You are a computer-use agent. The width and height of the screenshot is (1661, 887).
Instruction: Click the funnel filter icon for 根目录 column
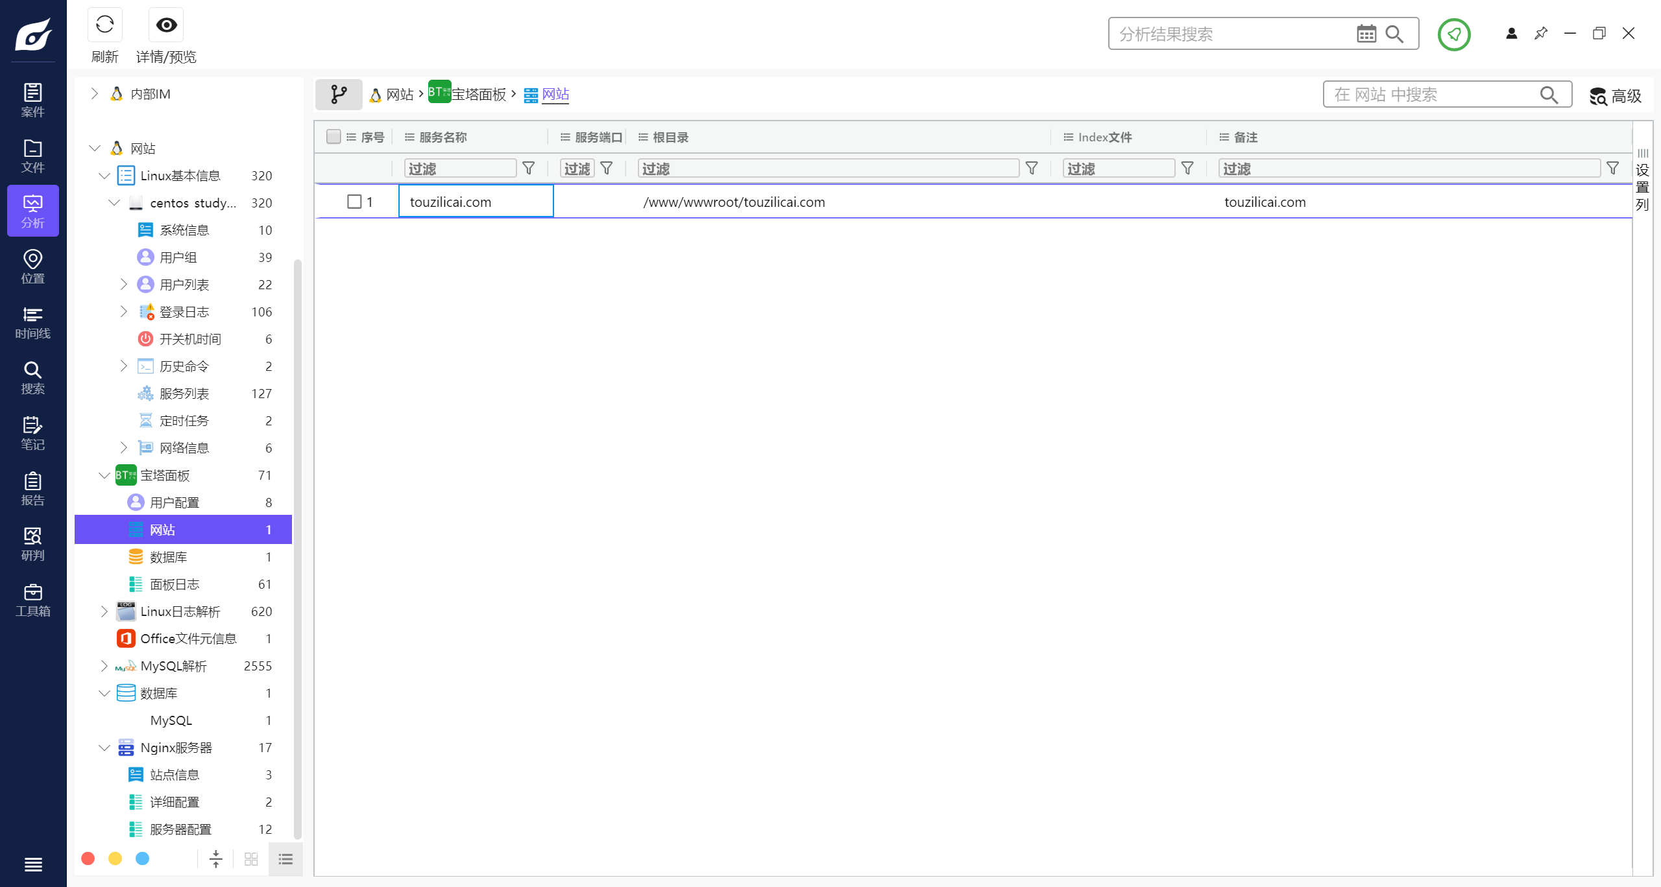point(1032,169)
